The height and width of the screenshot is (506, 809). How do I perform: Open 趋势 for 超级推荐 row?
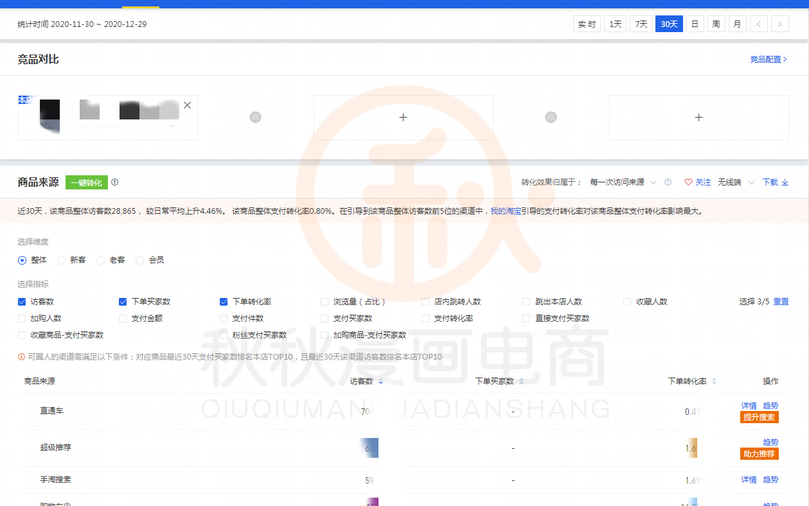click(770, 442)
